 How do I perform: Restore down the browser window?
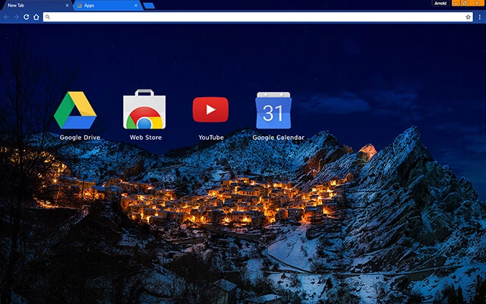465,3
